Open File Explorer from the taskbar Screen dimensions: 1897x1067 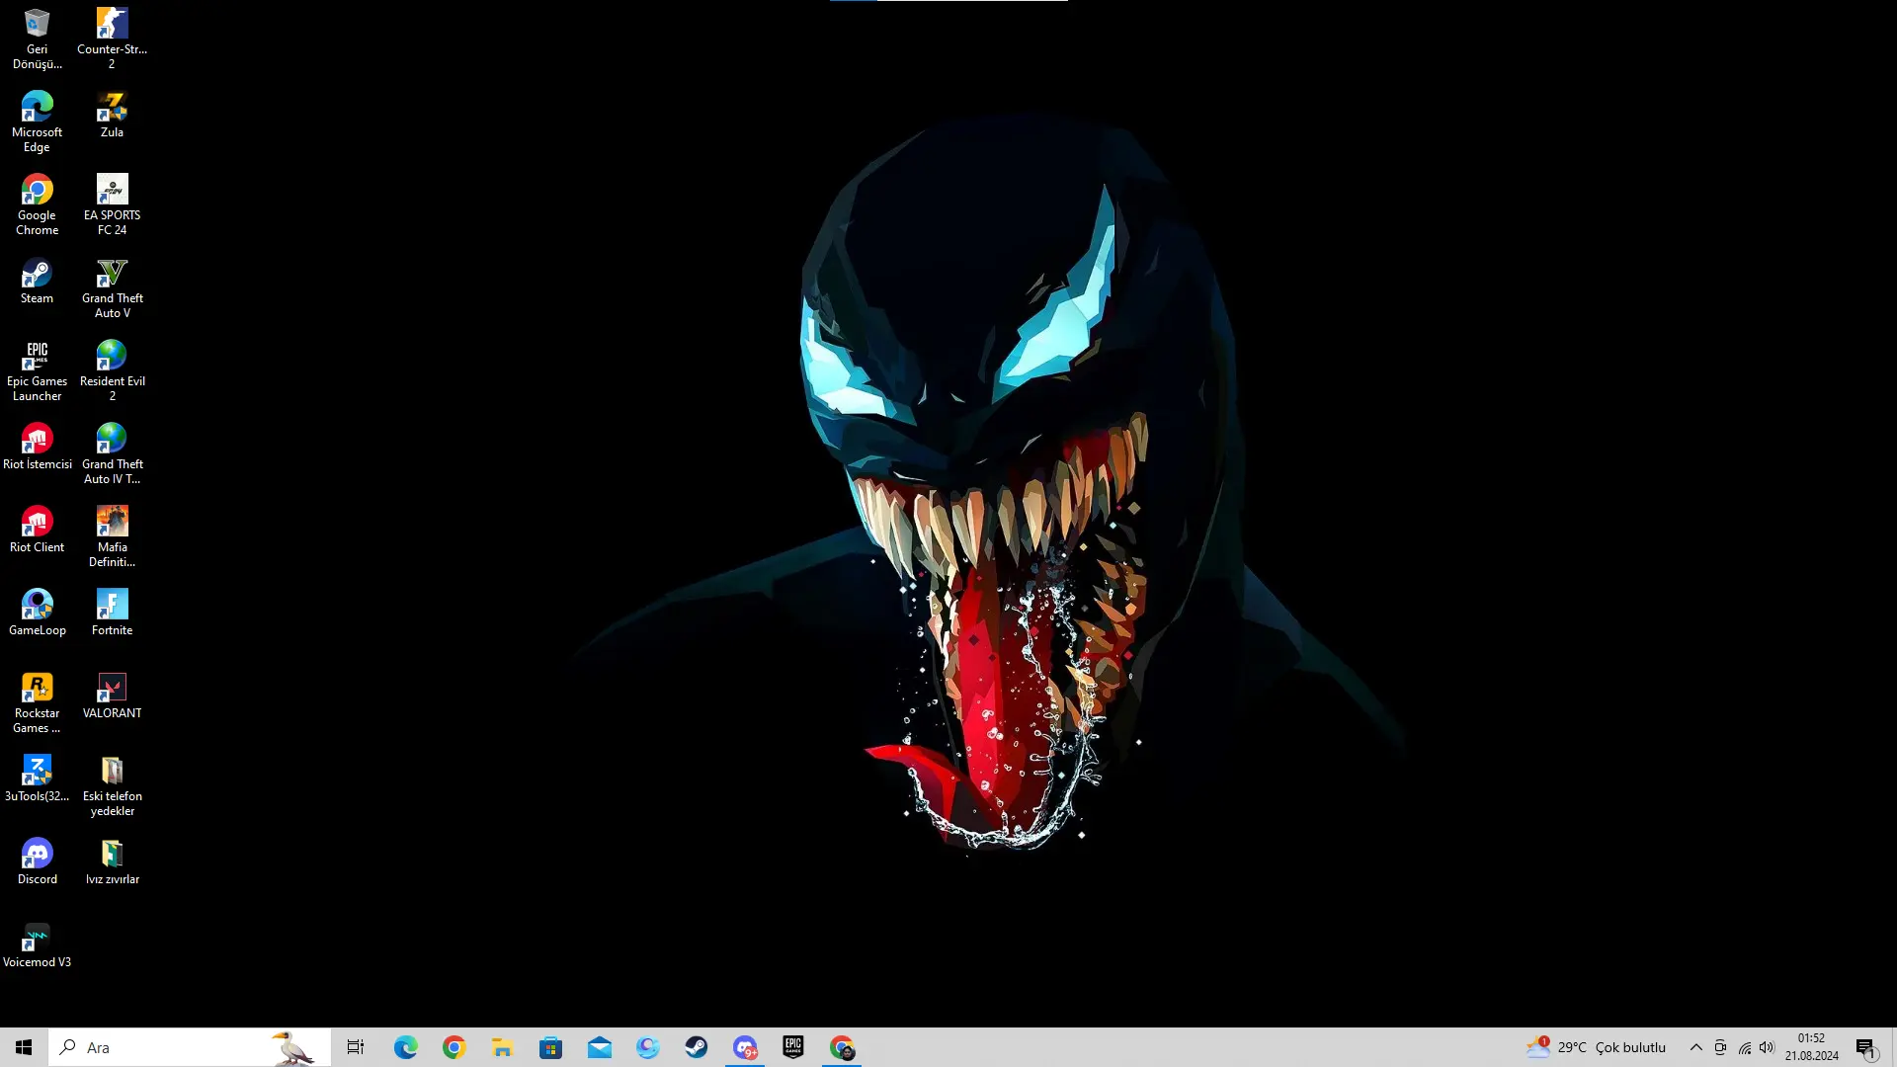(502, 1047)
